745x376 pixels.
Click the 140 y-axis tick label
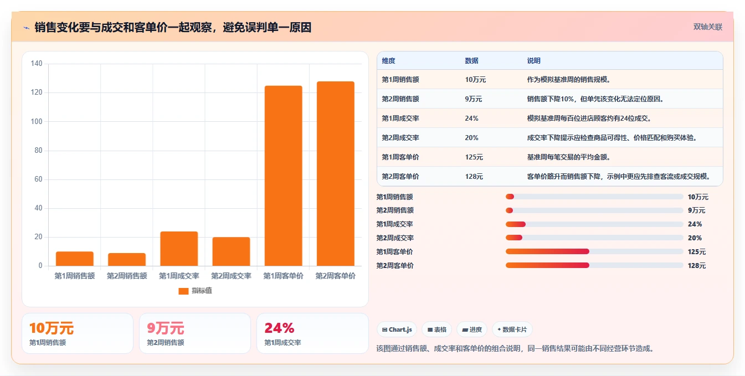tap(37, 64)
